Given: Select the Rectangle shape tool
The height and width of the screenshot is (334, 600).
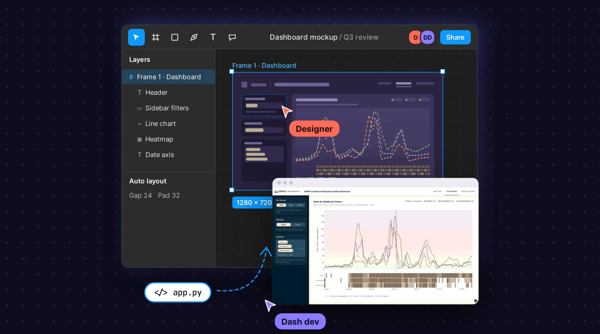Looking at the screenshot, I should [x=175, y=37].
